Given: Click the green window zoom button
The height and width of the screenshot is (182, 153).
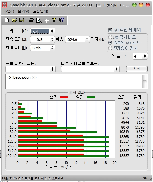Looking at the screenshot, I should (134, 5).
